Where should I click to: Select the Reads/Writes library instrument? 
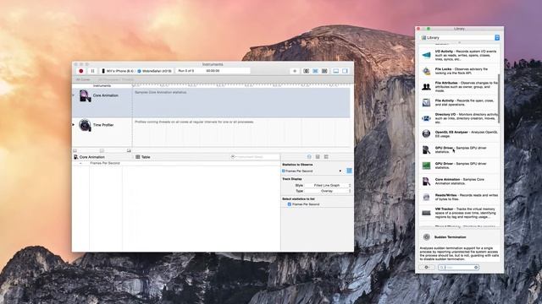pyautogui.click(x=459, y=197)
